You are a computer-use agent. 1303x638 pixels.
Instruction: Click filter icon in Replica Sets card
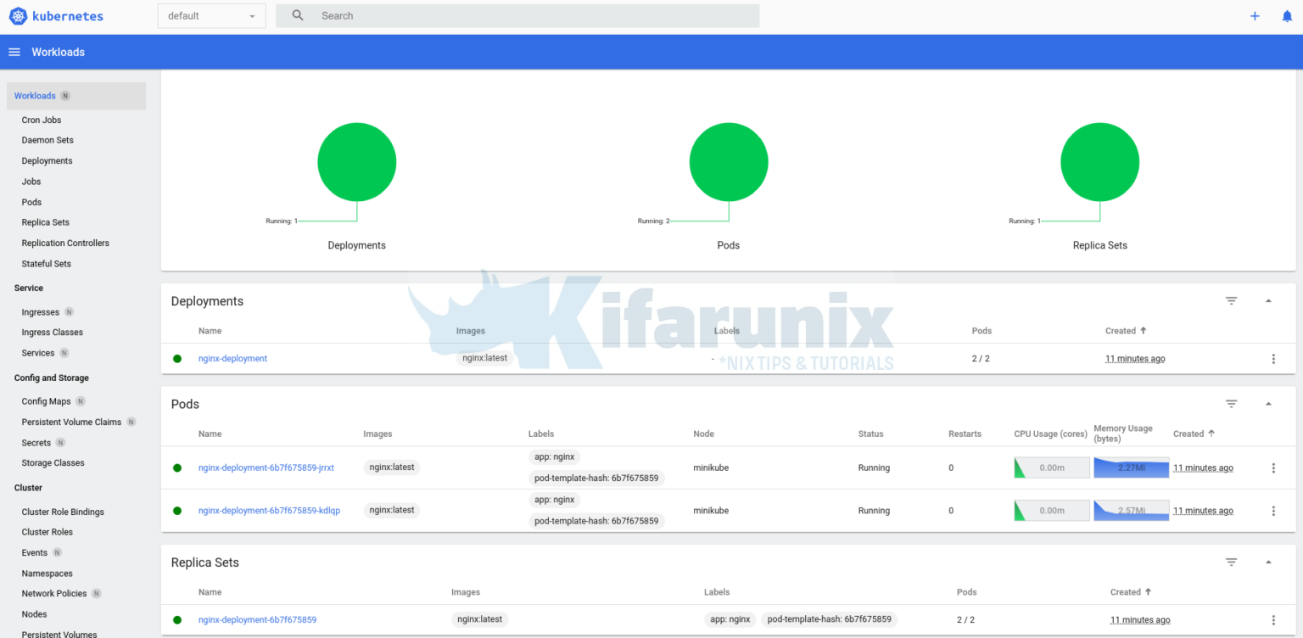click(1232, 562)
